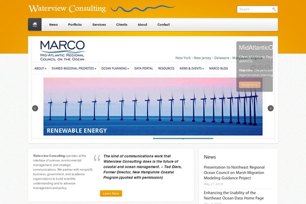Click 'DATA PORTAL' in slide image
The height and width of the screenshot is (204, 306).
click(143, 68)
